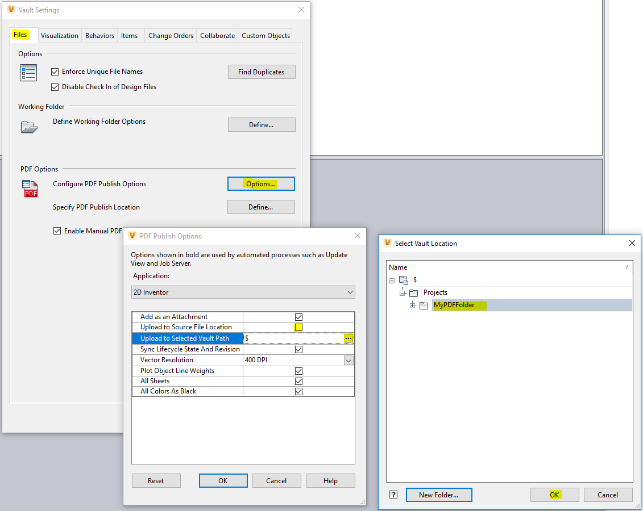The width and height of the screenshot is (643, 511).
Task: Click the vault root $ icon
Action: [x=404, y=280]
